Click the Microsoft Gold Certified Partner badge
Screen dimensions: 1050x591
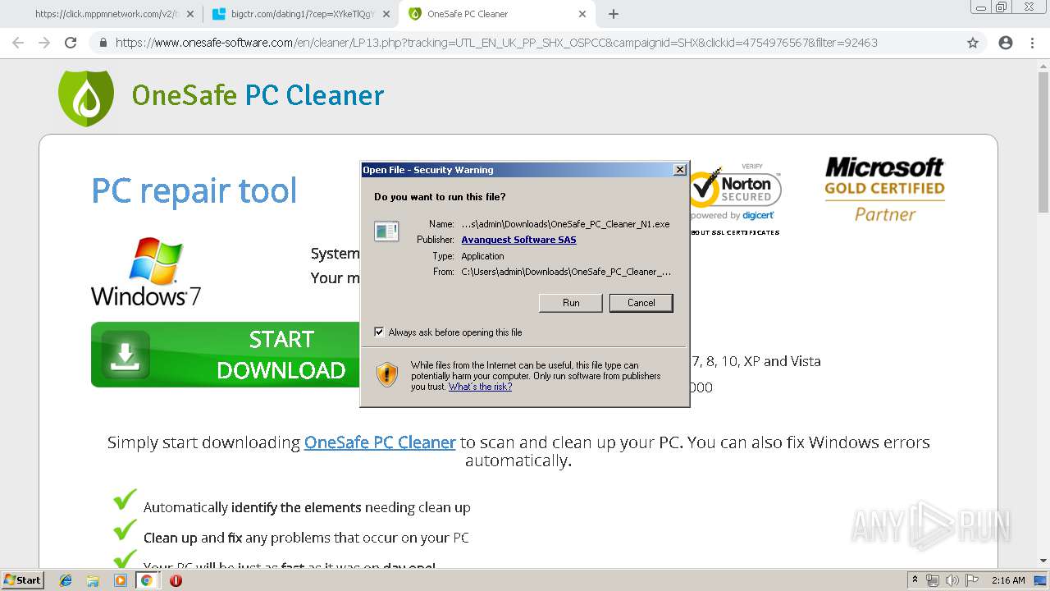[x=884, y=190]
